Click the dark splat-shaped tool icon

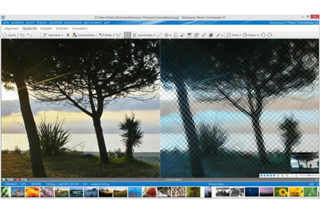pyautogui.click(x=211, y=35)
